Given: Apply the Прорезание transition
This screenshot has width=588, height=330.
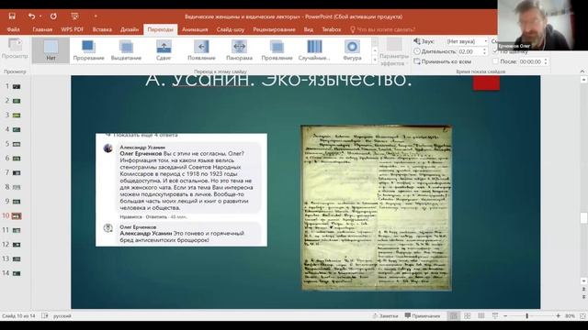Looking at the screenshot, I should (88, 50).
